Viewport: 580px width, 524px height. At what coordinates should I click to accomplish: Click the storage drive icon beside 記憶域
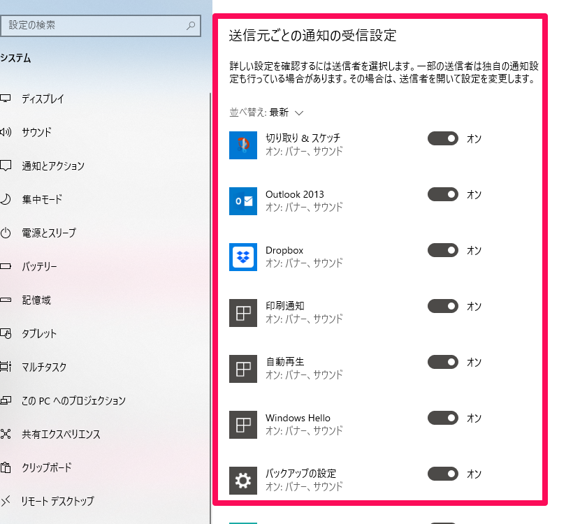(x=6, y=300)
